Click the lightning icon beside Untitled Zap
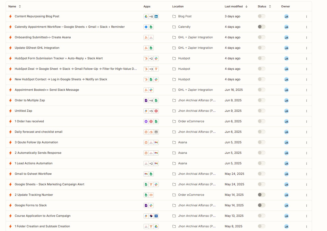 [x=10, y=111]
